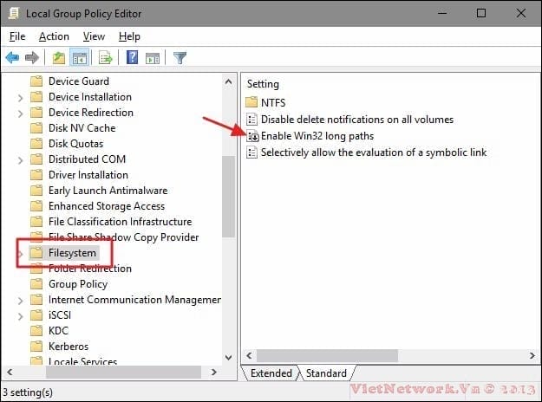This screenshot has height=402, width=542.
Task: Click tree pane horizontal scroll right arrow
Action: point(214,372)
